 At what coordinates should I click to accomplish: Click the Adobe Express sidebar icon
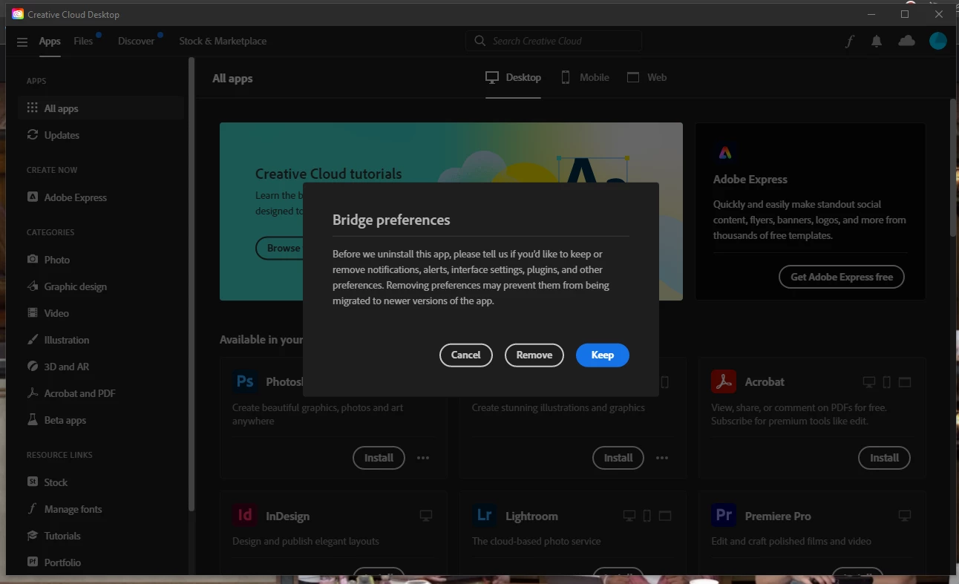tap(32, 197)
